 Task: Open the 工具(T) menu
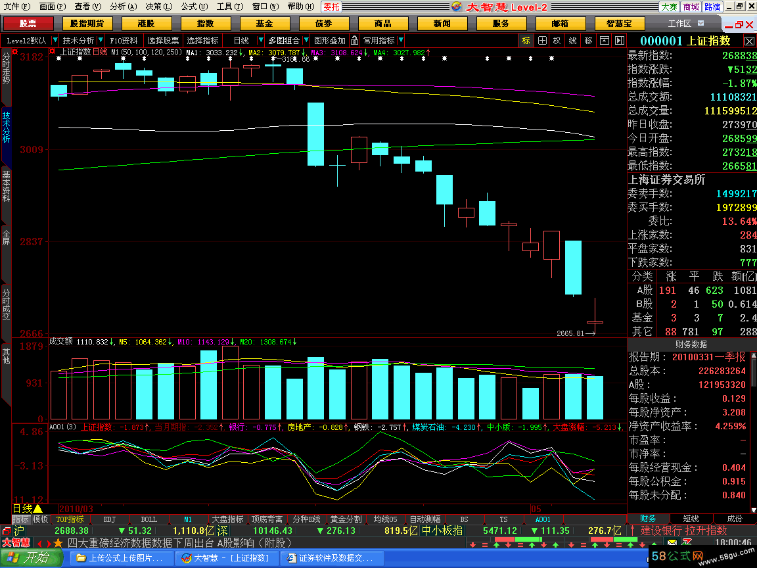tap(230, 7)
